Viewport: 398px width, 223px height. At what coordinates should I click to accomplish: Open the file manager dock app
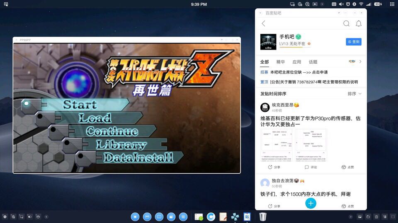pyautogui.click(x=199, y=217)
